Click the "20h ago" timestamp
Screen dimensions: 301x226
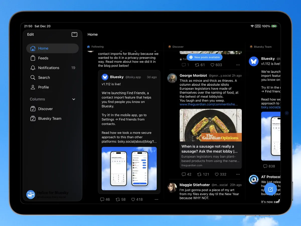point(236,185)
